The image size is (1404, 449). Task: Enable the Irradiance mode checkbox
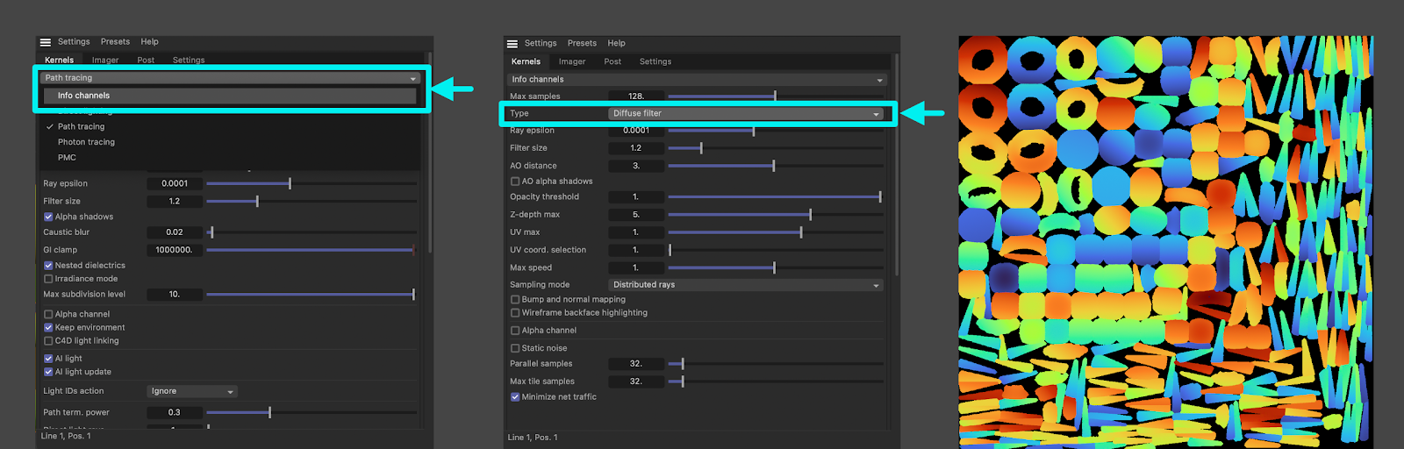pyautogui.click(x=48, y=279)
